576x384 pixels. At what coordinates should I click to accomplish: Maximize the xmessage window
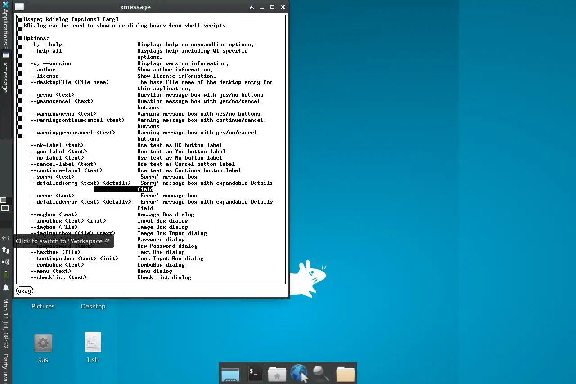[x=272, y=7]
